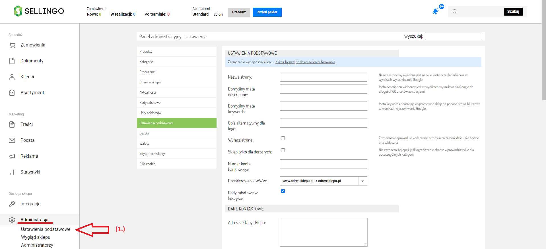Click the Szukaj button

pyautogui.click(x=513, y=11)
